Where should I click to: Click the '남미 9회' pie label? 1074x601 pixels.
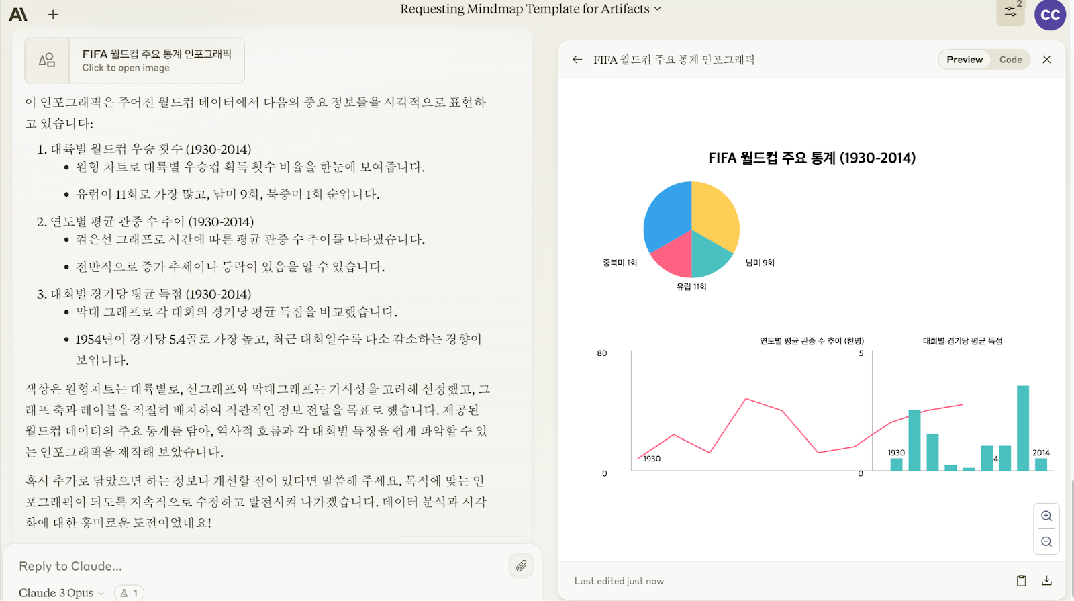point(760,263)
